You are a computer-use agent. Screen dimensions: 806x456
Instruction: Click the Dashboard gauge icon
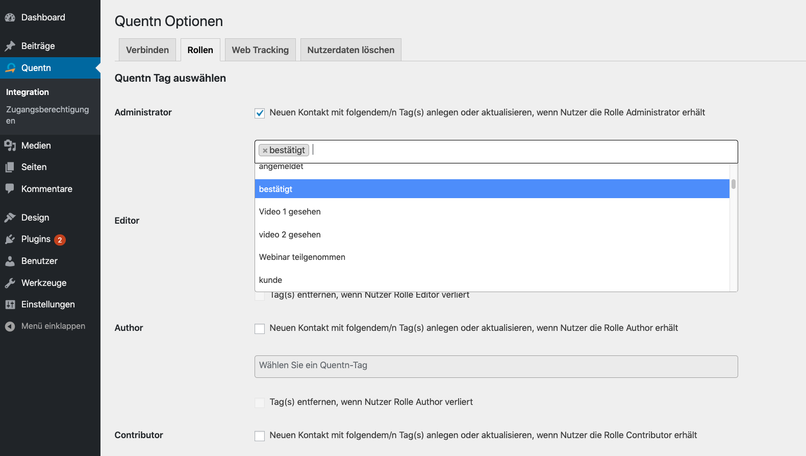10,17
